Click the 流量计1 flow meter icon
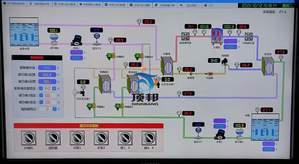Viewport: 299px width, 164px height. click(198, 131)
